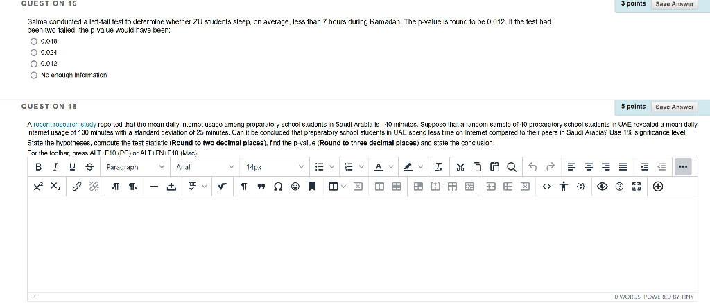Image resolution: width=710 pixels, height=303 pixels.
Task: Center align the text
Action: click(x=589, y=167)
